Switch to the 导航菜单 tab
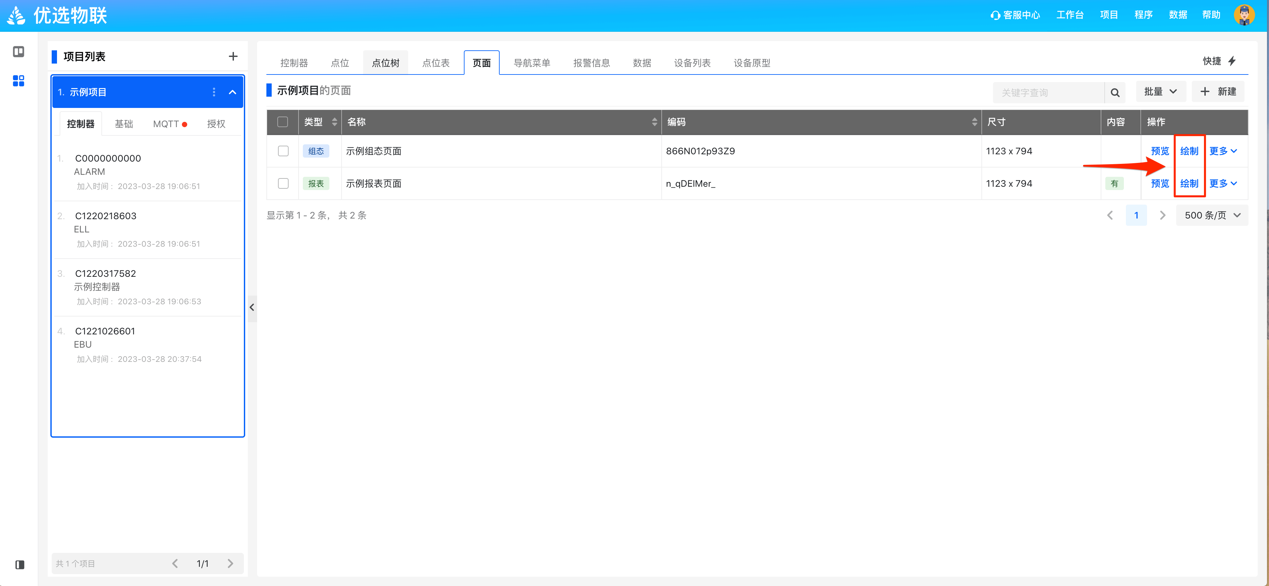 [x=532, y=63]
